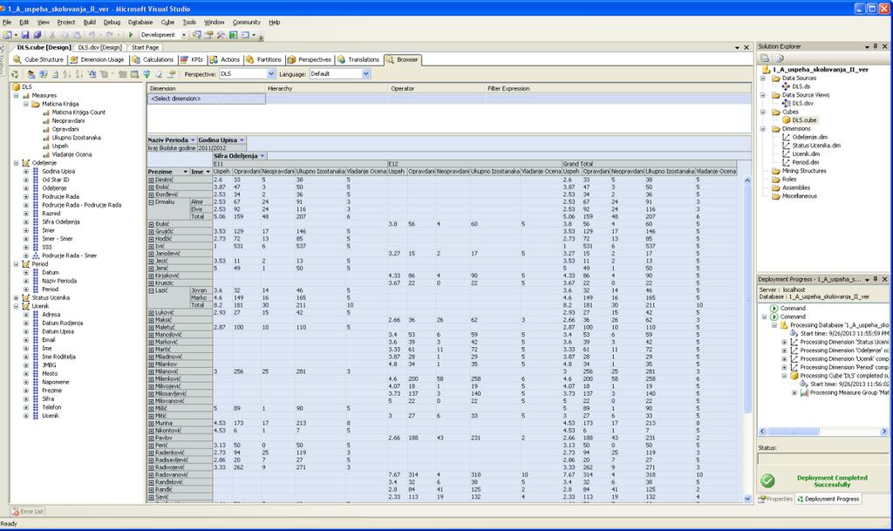
Task: Switch to the KPIs tab
Action: [192, 60]
